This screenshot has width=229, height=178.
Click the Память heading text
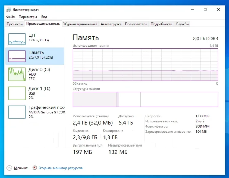tap(86, 37)
